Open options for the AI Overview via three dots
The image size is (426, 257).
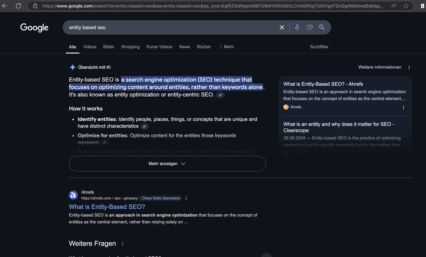coord(409,67)
